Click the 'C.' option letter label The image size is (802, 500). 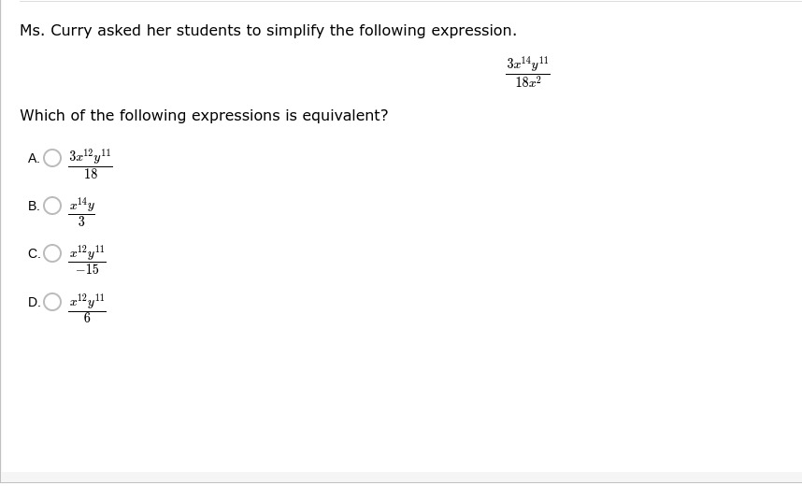coord(34,253)
